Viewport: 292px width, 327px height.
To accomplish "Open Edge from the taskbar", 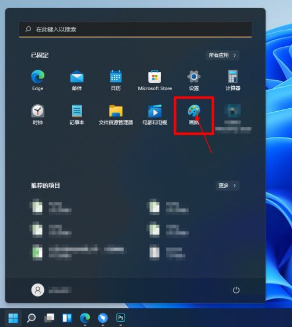I will 85,318.
